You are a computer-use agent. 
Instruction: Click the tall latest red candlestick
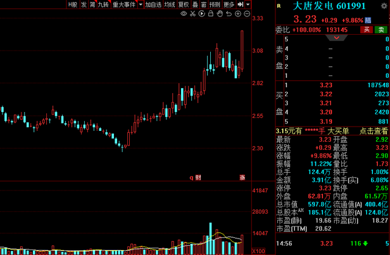coord(242,50)
